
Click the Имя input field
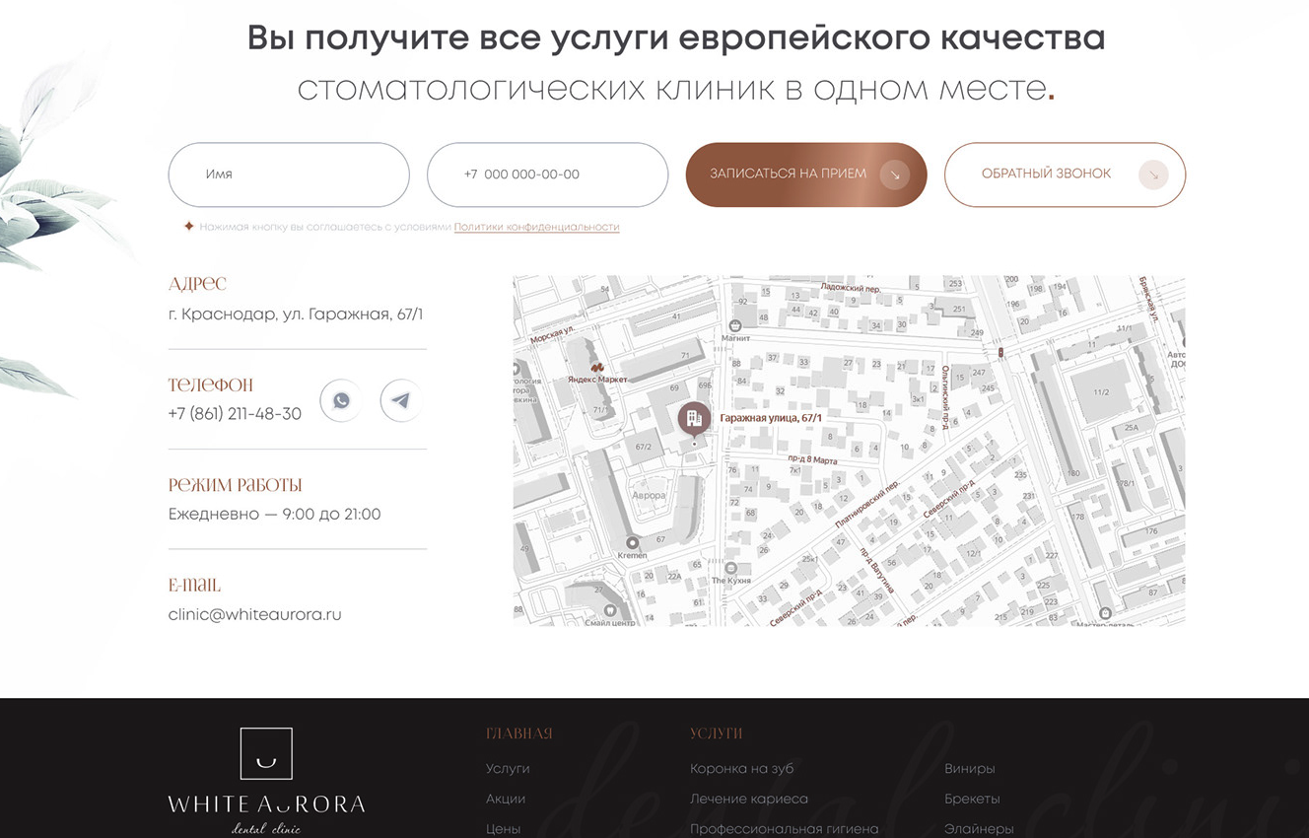point(289,175)
